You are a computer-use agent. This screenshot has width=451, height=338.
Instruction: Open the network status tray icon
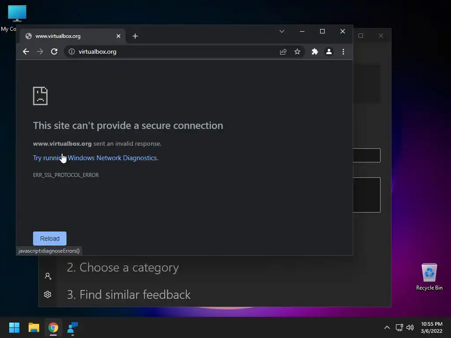point(399,327)
